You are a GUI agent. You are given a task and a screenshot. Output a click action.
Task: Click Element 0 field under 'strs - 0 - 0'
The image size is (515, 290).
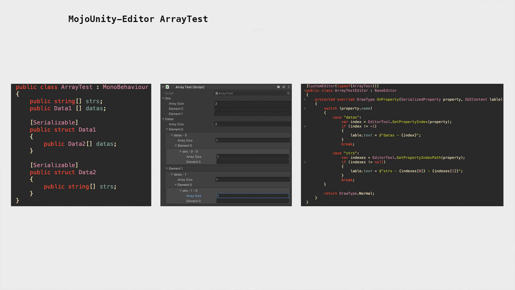pos(253,162)
